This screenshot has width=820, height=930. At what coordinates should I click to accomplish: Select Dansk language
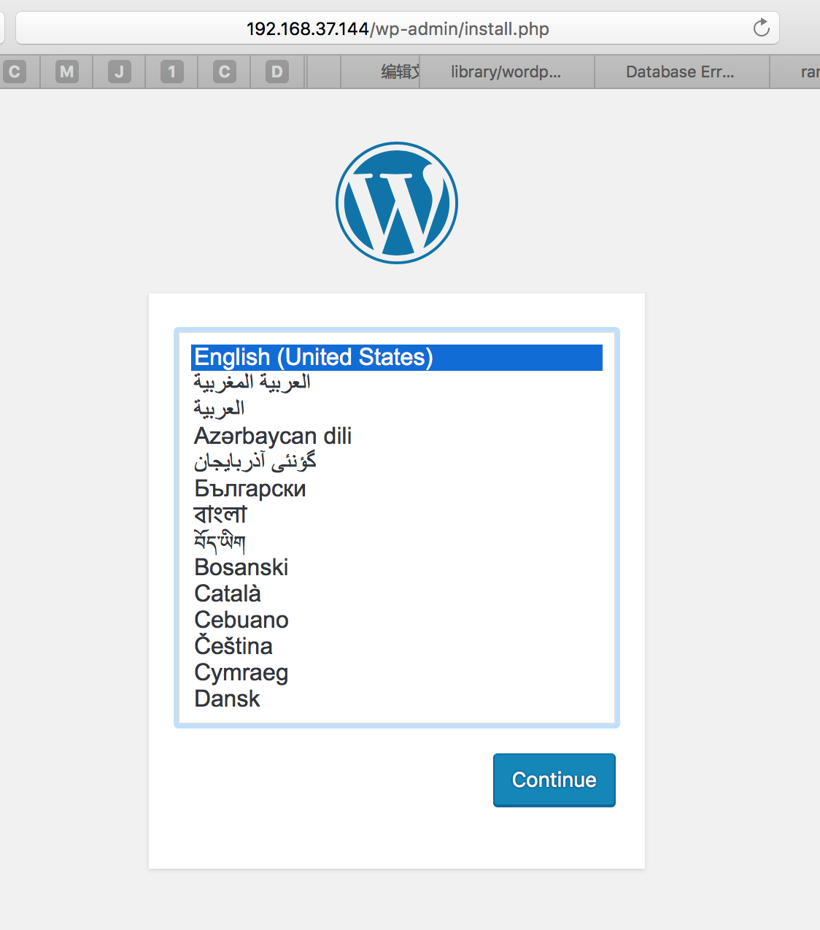click(x=397, y=699)
